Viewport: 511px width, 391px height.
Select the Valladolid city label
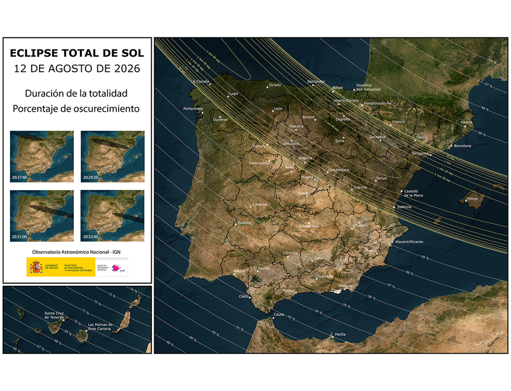click(291, 144)
